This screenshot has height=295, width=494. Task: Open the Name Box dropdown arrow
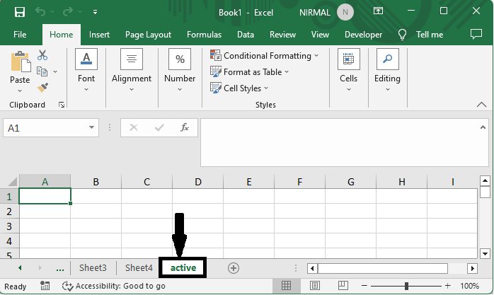click(92, 128)
